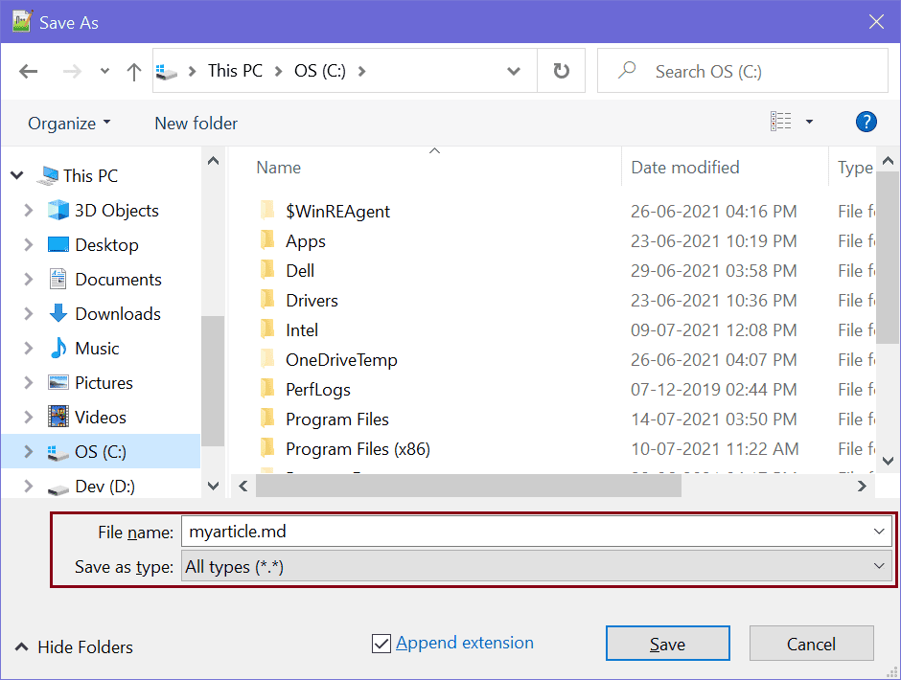
Task: Open Help via the question mark icon
Action: [x=866, y=123]
